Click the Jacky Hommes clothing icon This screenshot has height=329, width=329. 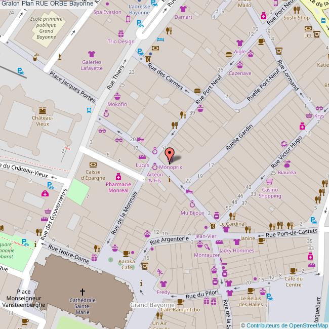tap(237, 242)
